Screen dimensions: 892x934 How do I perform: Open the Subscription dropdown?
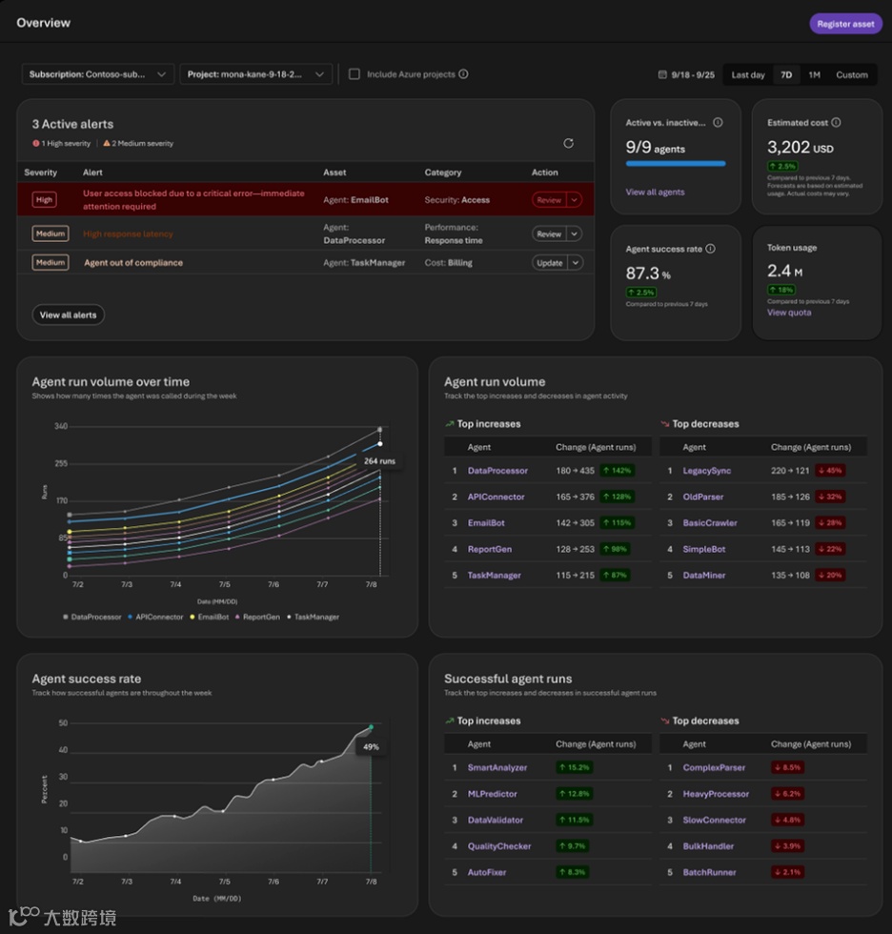(x=97, y=74)
